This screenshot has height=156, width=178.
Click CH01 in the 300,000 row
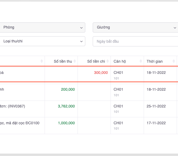click(x=118, y=73)
